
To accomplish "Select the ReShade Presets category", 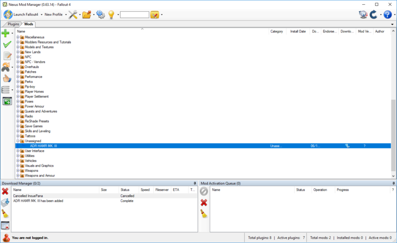I will click(37, 121).
